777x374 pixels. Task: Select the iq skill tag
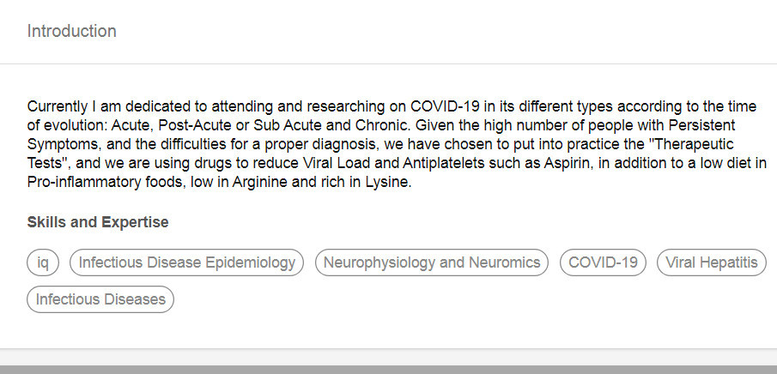click(x=43, y=262)
